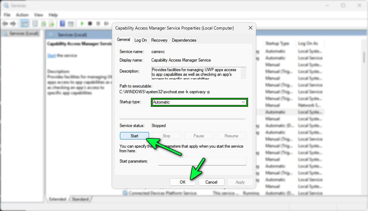This screenshot has height=211, width=368.
Task: Switch to the Log On tab
Action: [141, 40]
